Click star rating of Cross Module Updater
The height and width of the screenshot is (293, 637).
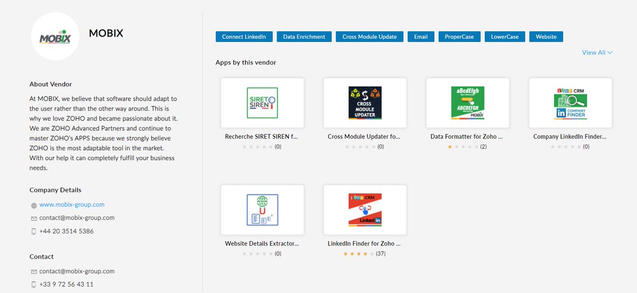(360, 147)
